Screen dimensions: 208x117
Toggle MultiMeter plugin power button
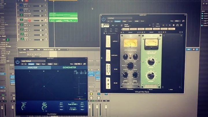18,62
